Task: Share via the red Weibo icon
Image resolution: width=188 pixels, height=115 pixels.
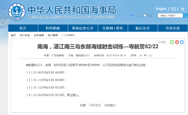Action: [x=177, y=42]
